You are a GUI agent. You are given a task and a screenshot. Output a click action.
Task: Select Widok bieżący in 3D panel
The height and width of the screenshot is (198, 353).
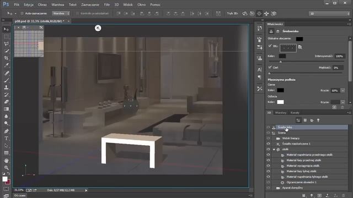click(x=309, y=139)
